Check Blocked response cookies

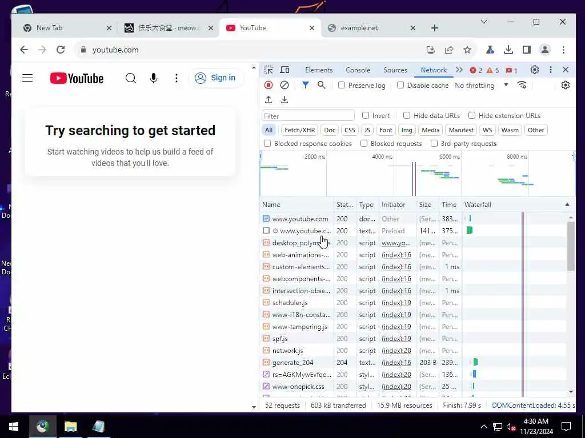pyautogui.click(x=267, y=143)
